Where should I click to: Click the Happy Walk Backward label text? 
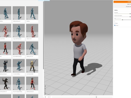click(17, 39)
